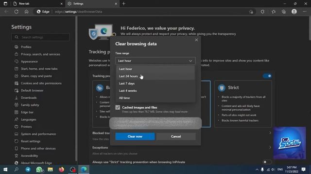Open the Profiles settings page

[x=26, y=47]
